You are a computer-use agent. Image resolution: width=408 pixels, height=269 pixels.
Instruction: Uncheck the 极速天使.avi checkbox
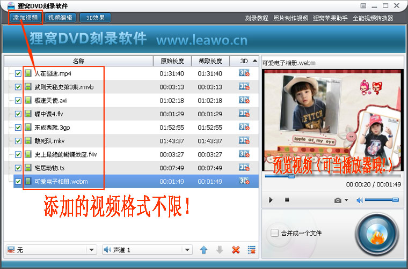(18, 101)
